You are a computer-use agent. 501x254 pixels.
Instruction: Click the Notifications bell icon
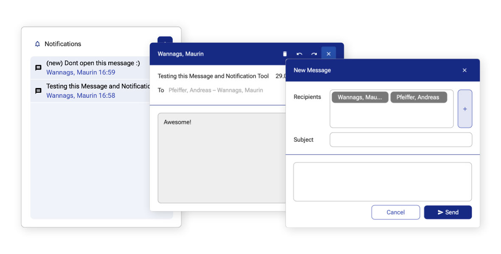tap(37, 44)
